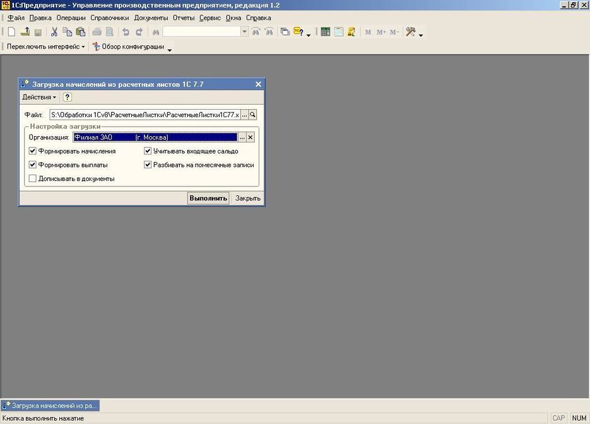The height and width of the screenshot is (424, 590).
Task: Toggle Формировать начисления checkbox
Action: (x=32, y=151)
